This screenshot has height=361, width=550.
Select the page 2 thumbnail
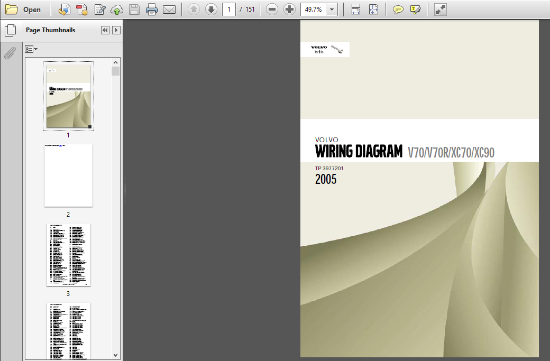[x=68, y=175]
